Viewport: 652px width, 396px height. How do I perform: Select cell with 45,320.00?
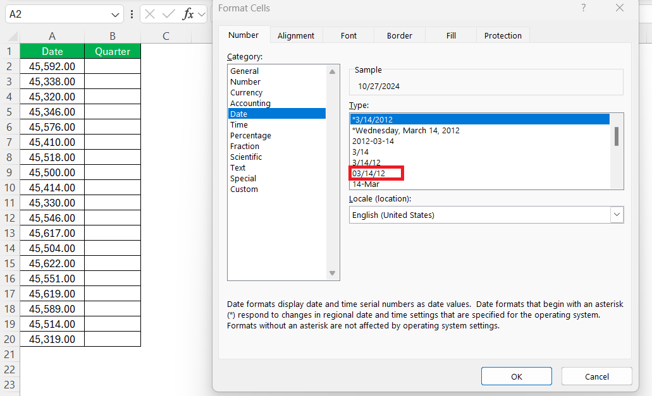coord(52,97)
